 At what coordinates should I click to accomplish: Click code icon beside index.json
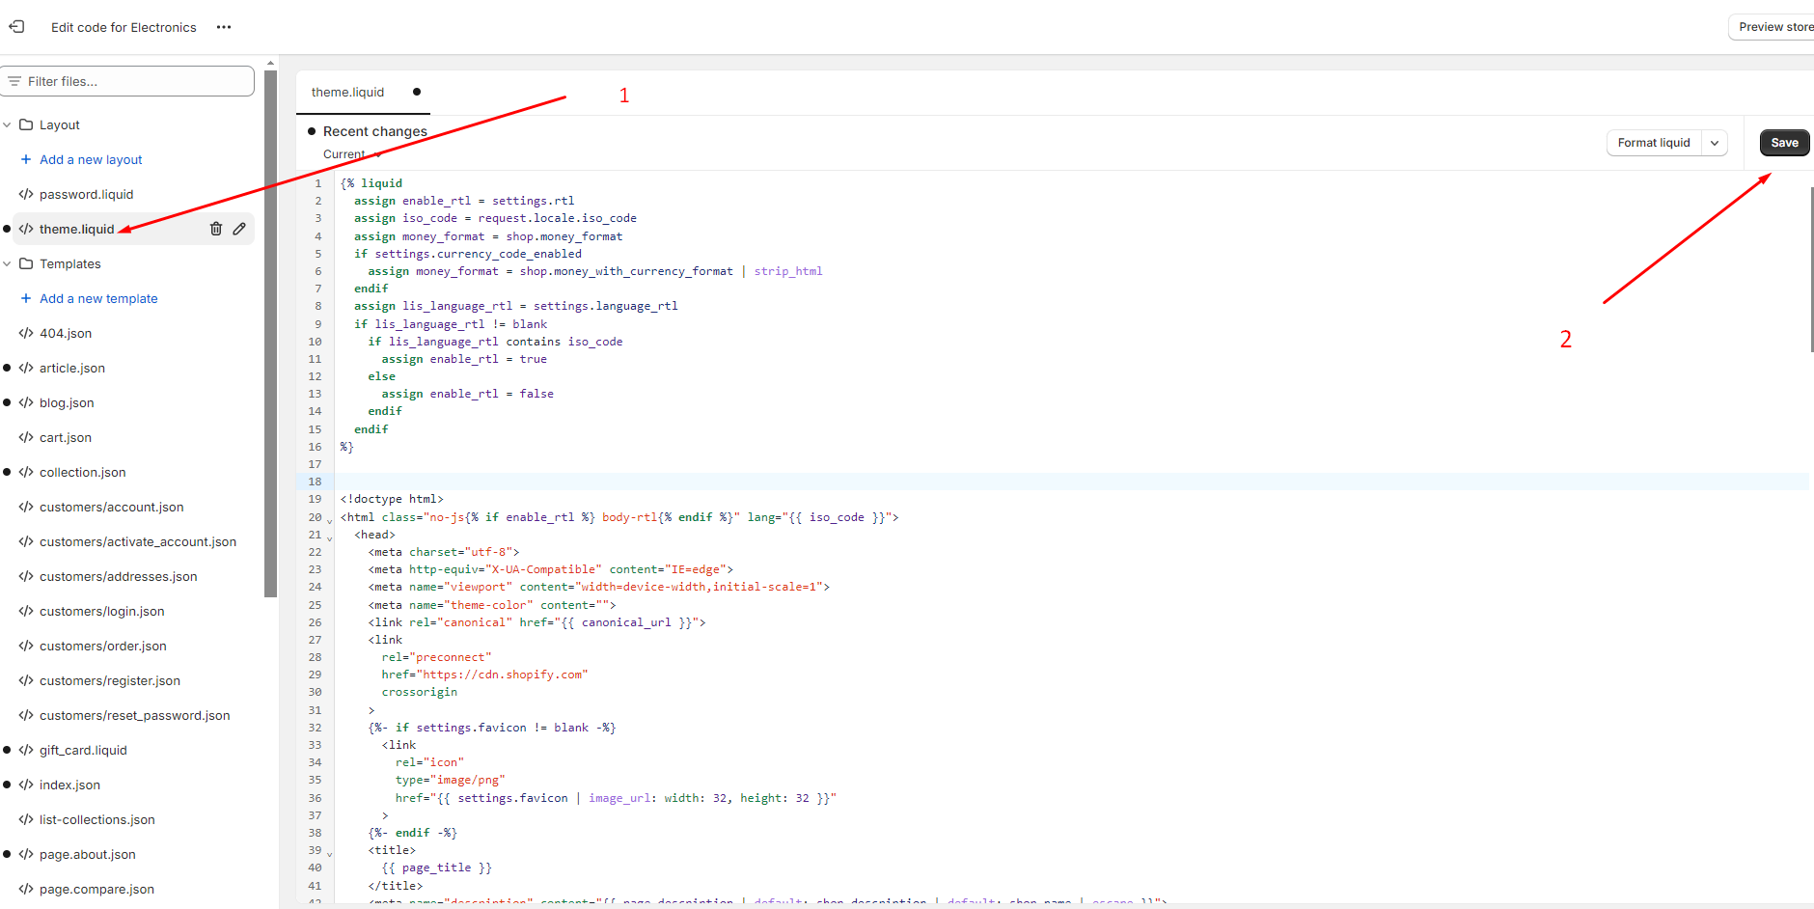pos(26,785)
